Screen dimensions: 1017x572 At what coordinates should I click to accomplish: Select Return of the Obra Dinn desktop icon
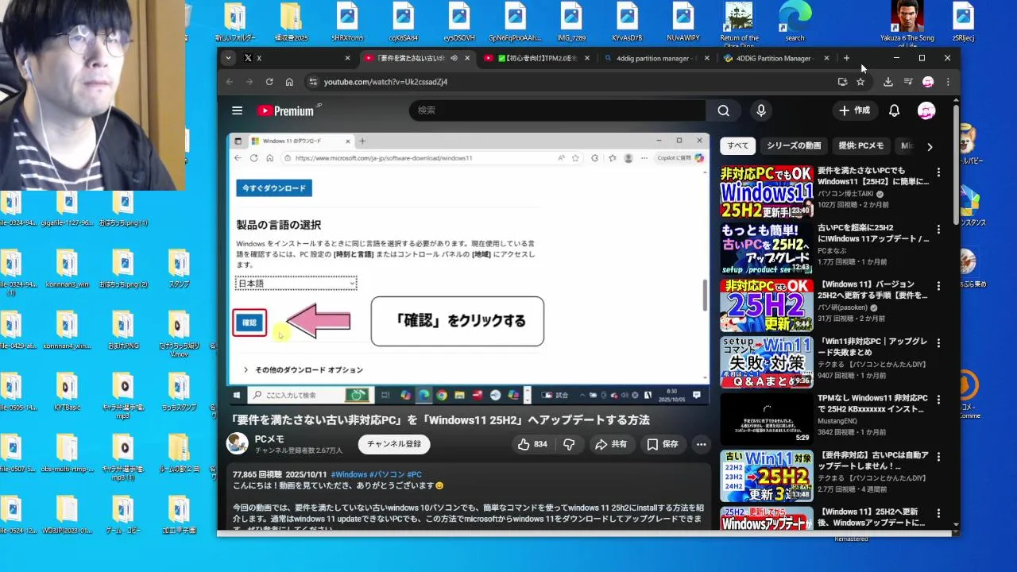pos(739,23)
